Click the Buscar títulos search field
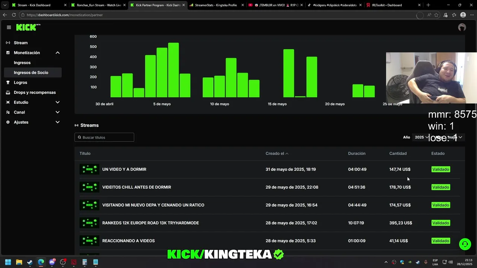Image resolution: width=477 pixels, height=268 pixels. [x=104, y=137]
